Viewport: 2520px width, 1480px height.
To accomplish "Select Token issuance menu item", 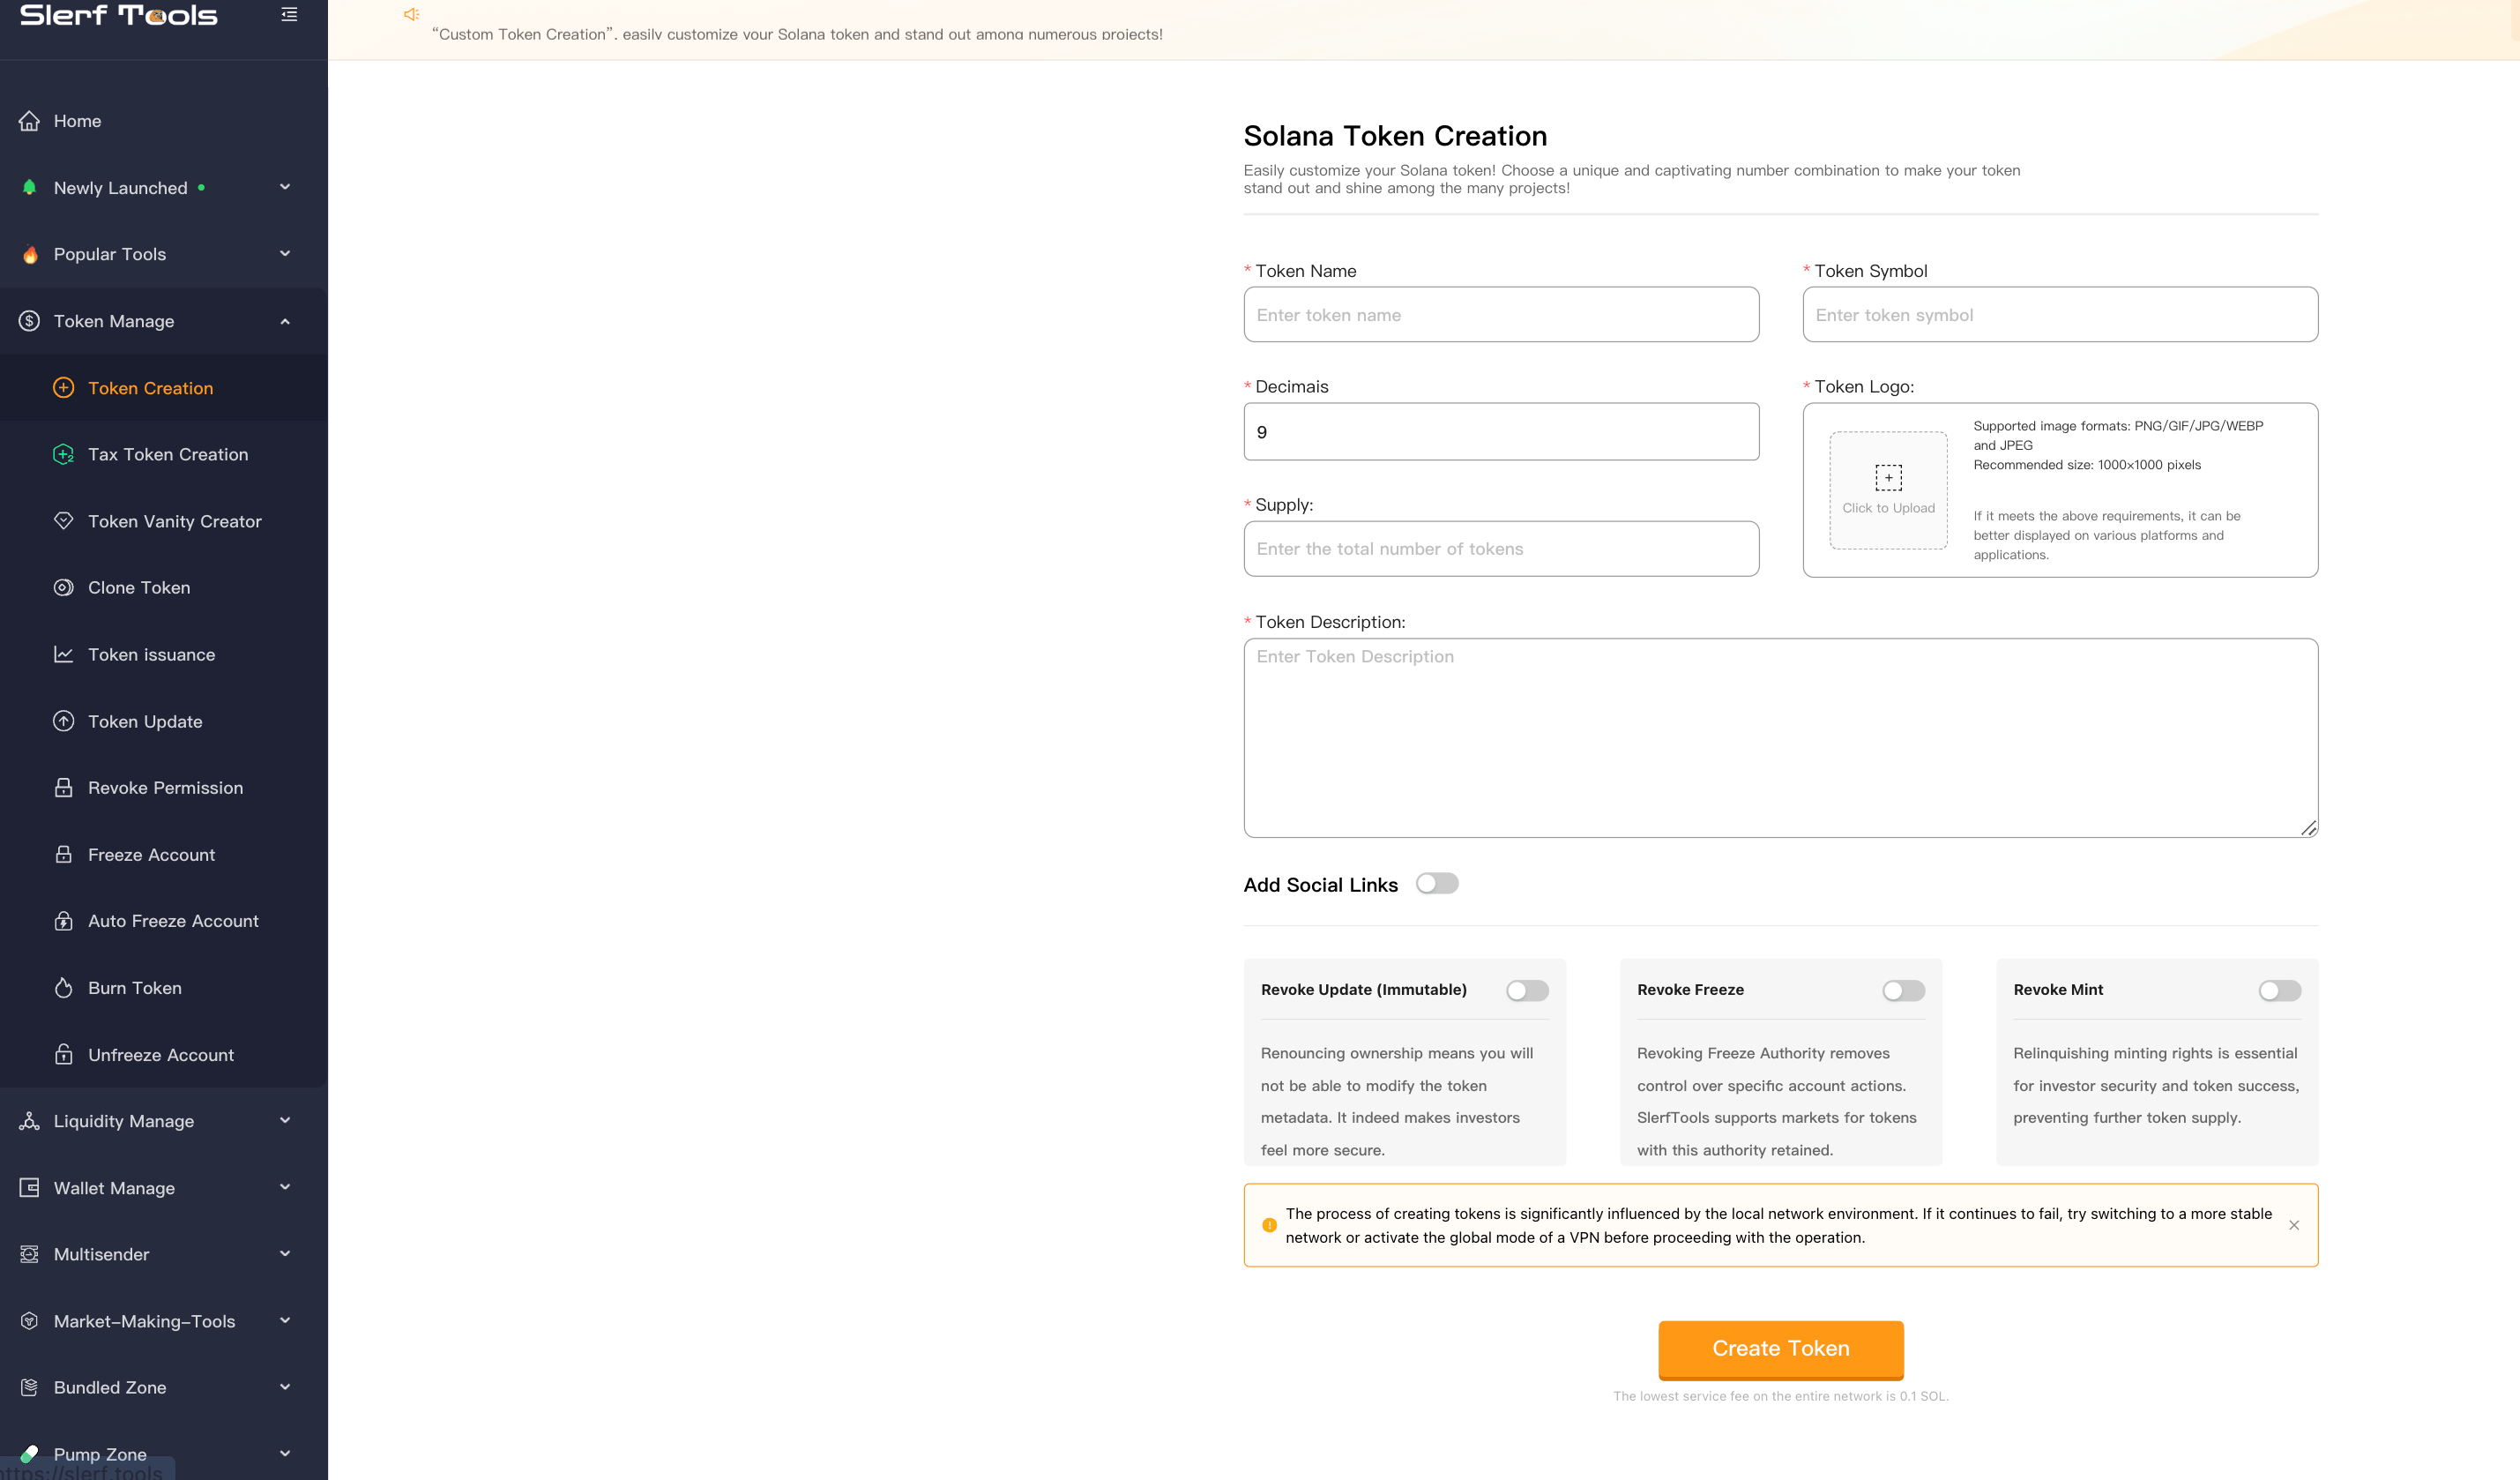I will tap(164, 654).
